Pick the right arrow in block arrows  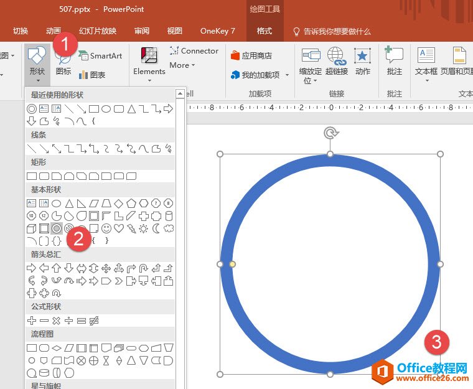coord(32,268)
